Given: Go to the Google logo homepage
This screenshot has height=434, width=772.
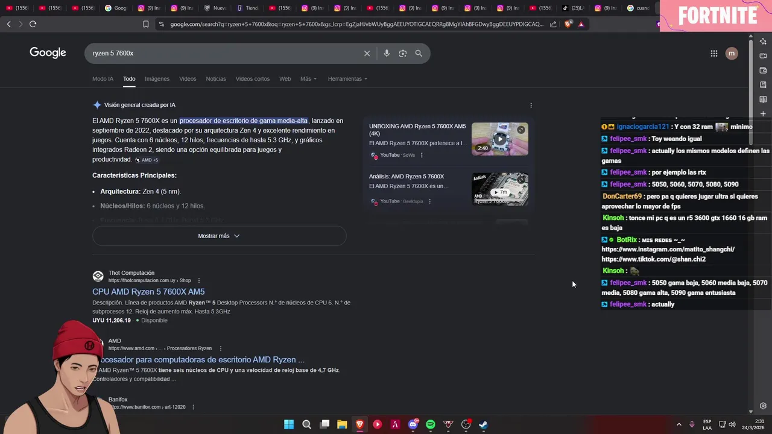Looking at the screenshot, I should pyautogui.click(x=48, y=52).
